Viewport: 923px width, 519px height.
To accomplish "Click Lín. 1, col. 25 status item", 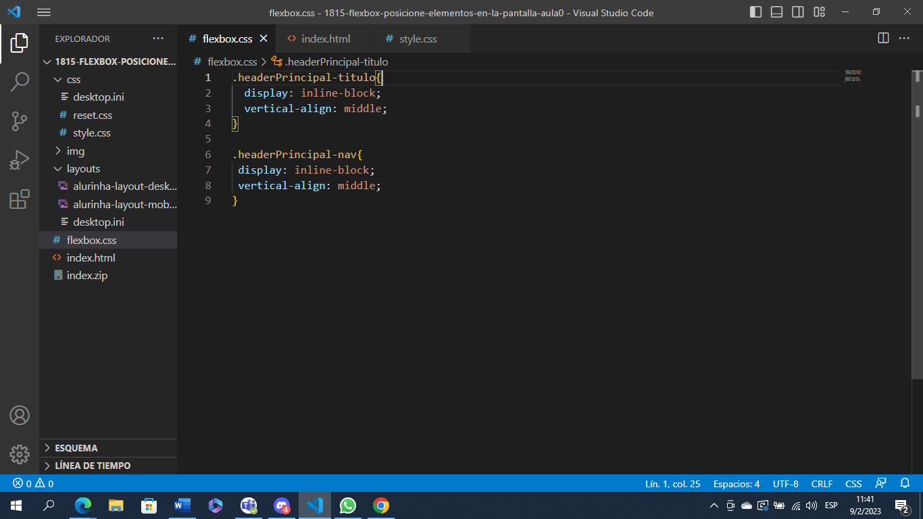I will tap(672, 484).
